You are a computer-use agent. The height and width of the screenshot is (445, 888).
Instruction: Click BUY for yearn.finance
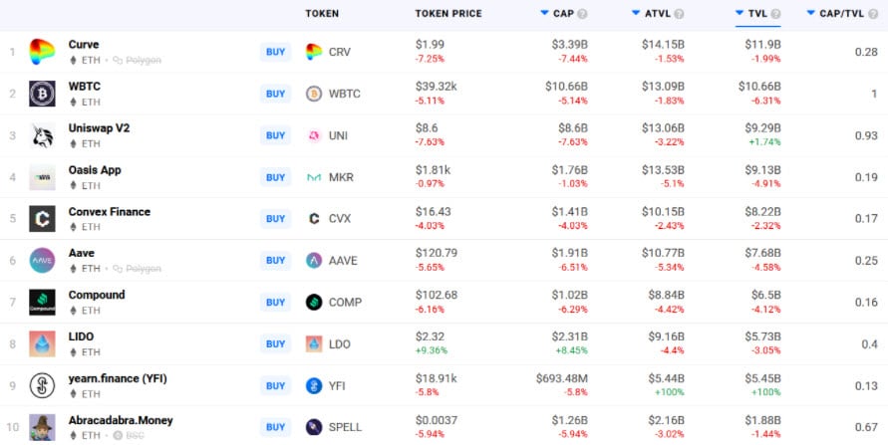tap(276, 385)
